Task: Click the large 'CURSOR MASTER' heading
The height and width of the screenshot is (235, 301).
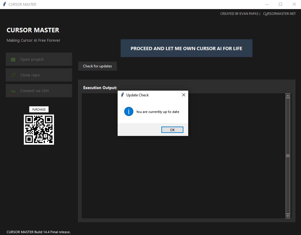Action: [x=33, y=30]
